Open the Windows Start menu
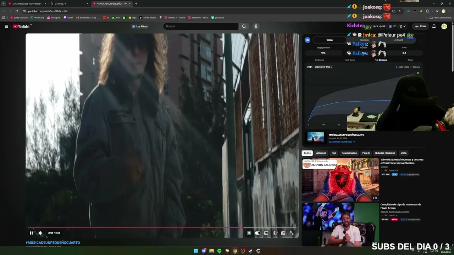Viewport: 454px width, 255px height. 196,251
